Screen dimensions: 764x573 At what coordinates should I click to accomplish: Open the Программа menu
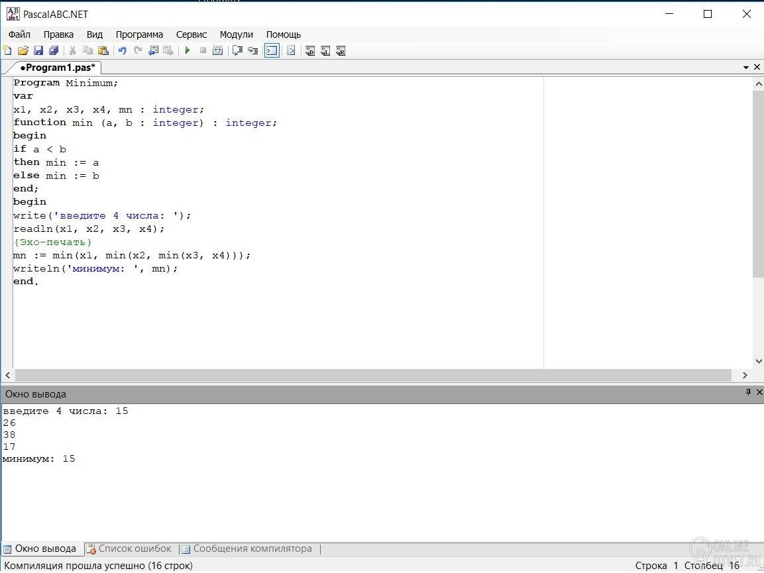(139, 34)
